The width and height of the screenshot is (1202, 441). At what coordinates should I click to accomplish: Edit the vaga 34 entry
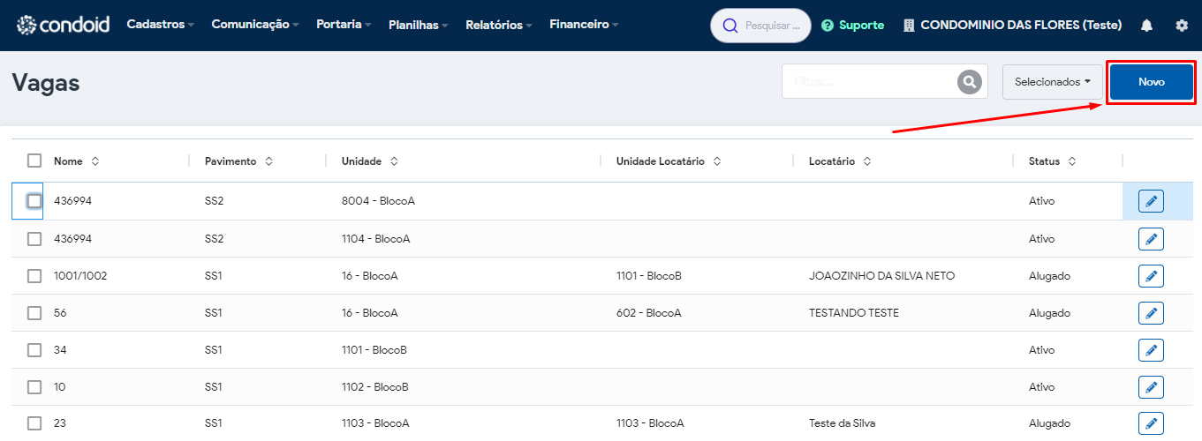pos(1151,350)
